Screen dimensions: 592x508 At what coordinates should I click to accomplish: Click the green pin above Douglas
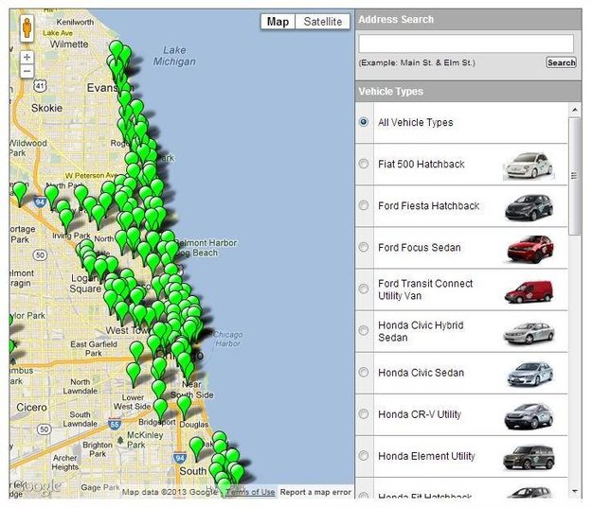click(x=185, y=405)
